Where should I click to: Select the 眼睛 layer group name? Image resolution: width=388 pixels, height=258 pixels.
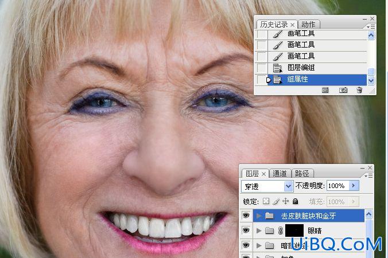pyautogui.click(x=315, y=231)
